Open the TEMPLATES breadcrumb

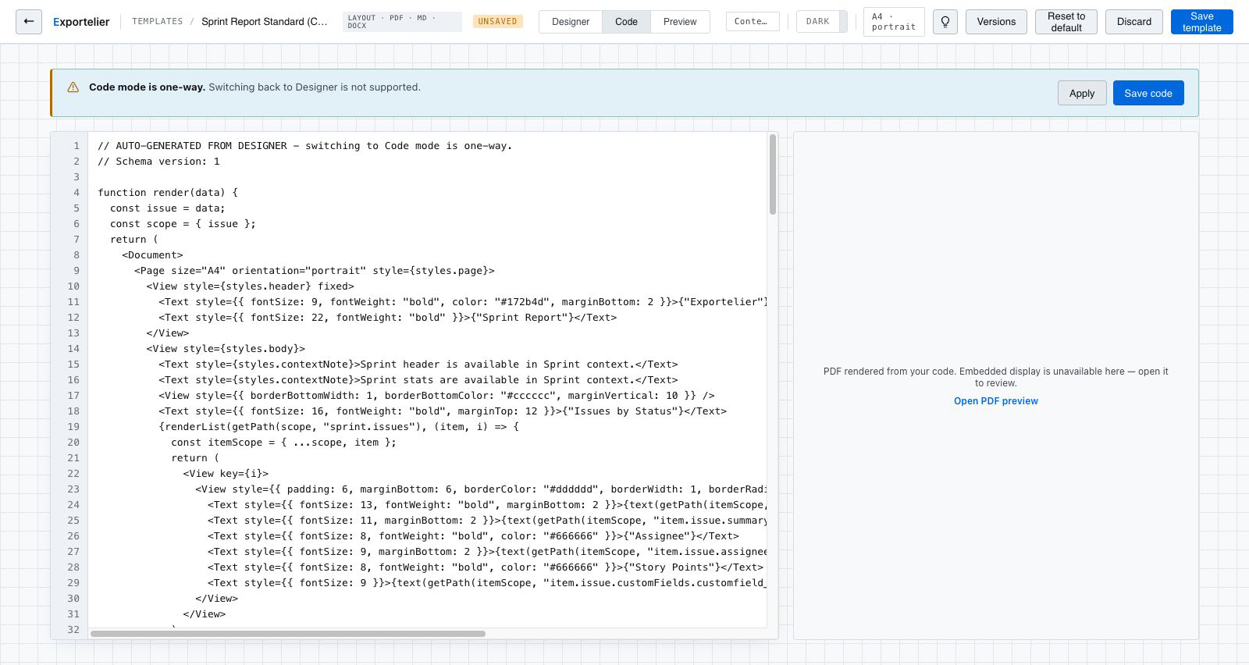[157, 22]
